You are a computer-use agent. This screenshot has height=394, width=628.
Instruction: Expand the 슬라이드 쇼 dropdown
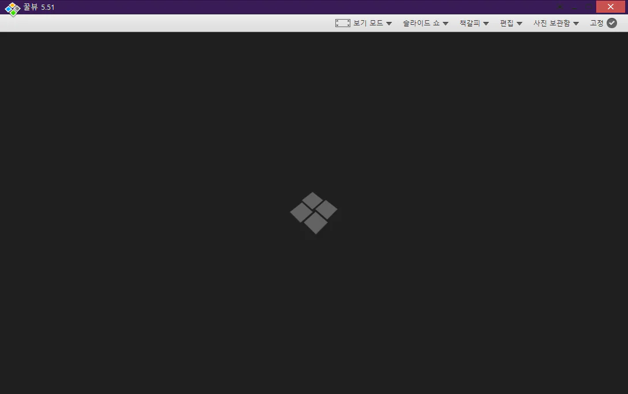pyautogui.click(x=425, y=23)
